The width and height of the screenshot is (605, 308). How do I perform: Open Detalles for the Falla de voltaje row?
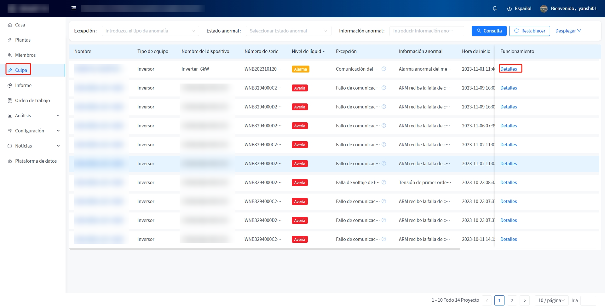(509, 183)
